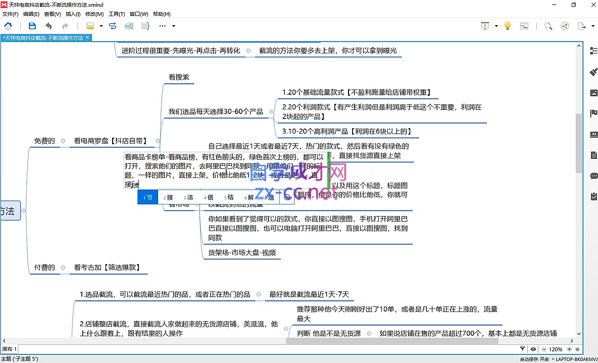Open brainstorming lightbulb mode
This screenshot has height=363, width=598.
(x=508, y=26)
